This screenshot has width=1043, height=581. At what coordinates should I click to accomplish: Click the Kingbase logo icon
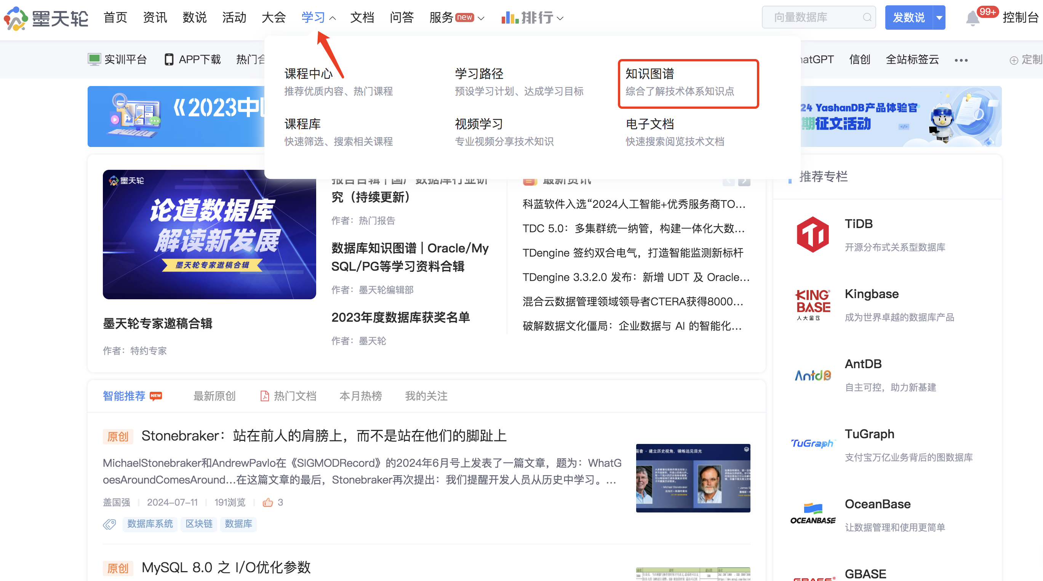pos(813,305)
